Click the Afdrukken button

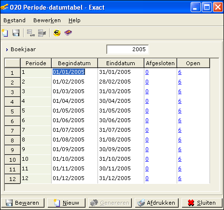pyautogui.click(x=156, y=203)
